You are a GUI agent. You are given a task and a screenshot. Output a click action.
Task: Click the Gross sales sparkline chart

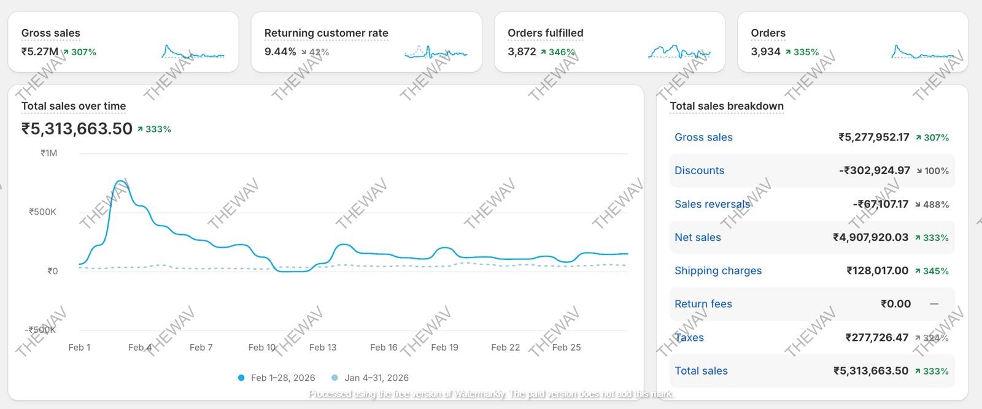(x=193, y=53)
